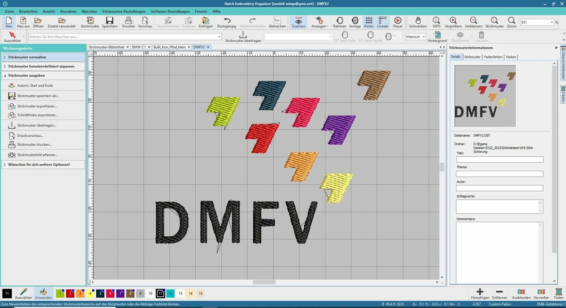Expand Stickmuster benutzerdefiniert anpassen section
This screenshot has width=566, height=308.
click(x=43, y=66)
